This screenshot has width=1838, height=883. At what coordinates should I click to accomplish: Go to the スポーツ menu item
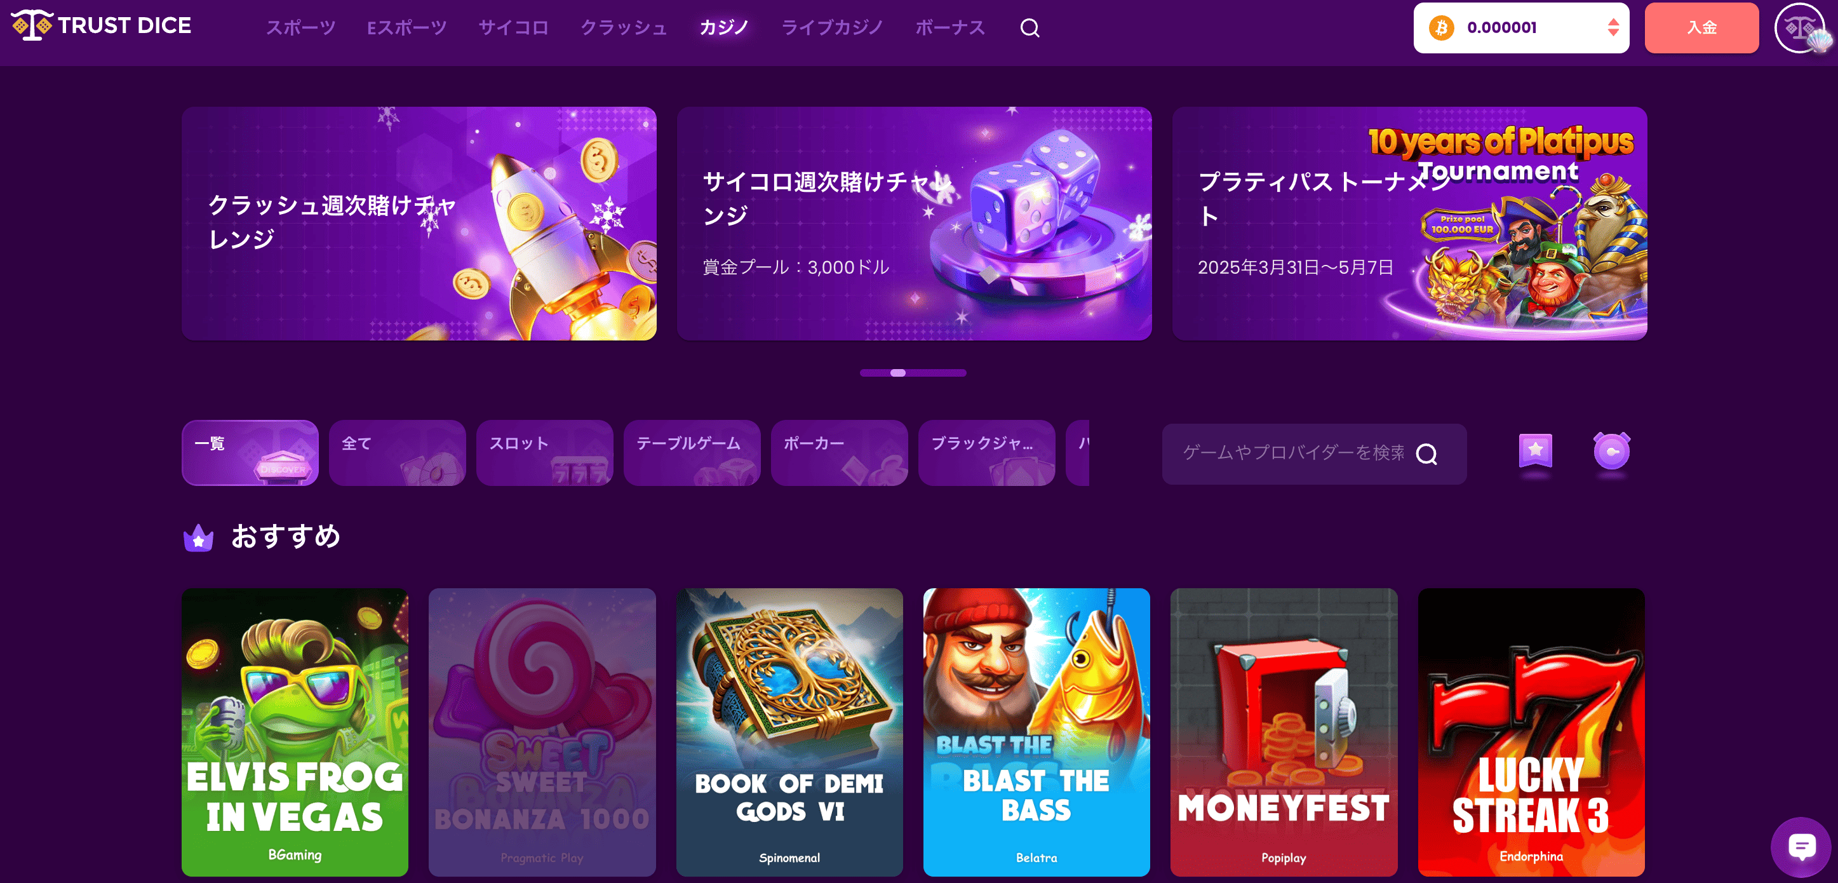click(x=300, y=28)
